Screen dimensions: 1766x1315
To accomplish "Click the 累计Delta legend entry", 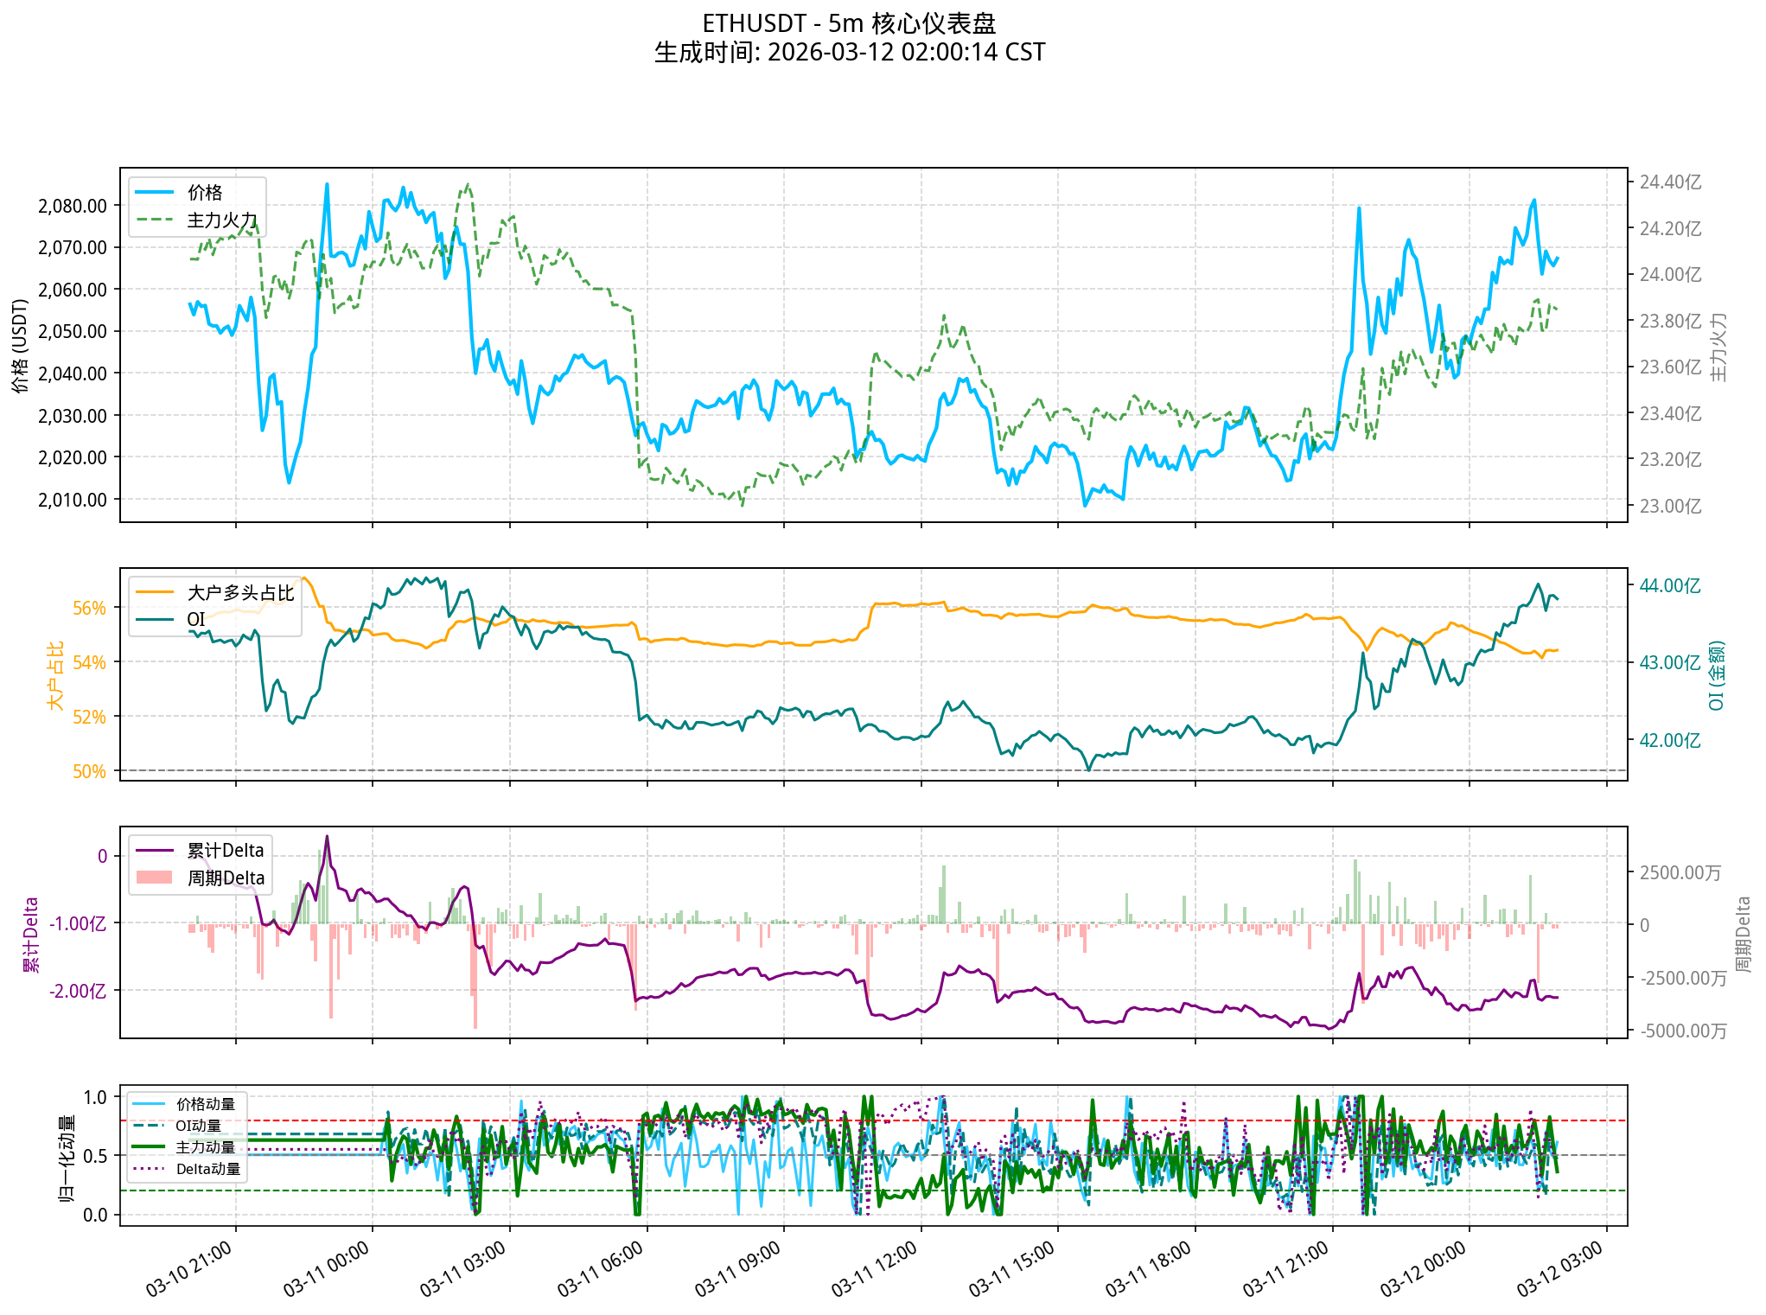I will point(225,851).
